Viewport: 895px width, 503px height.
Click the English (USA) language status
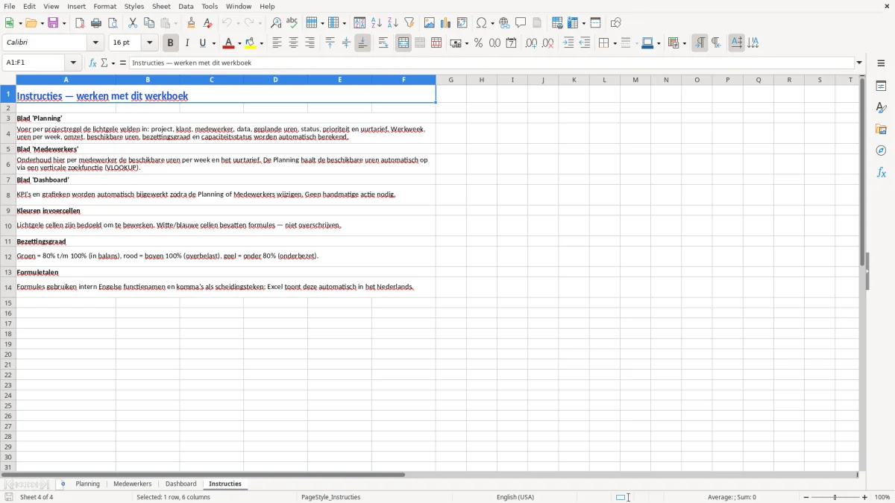[x=515, y=497]
